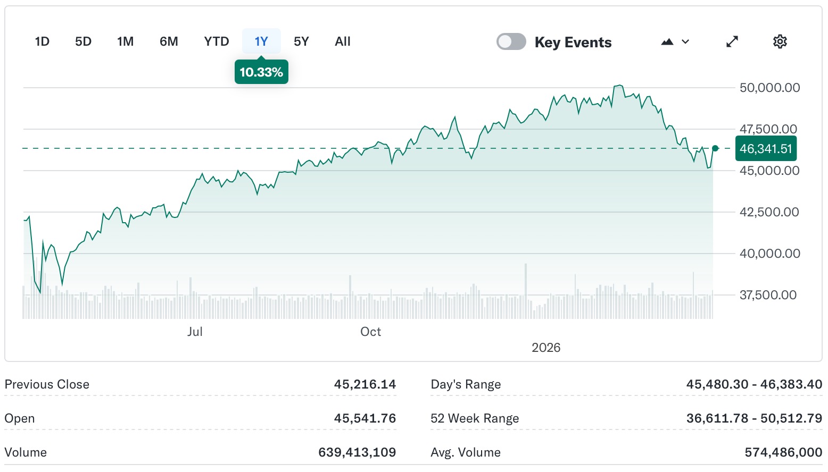828x472 pixels.
Task: Click the Key Events label
Action: (573, 43)
